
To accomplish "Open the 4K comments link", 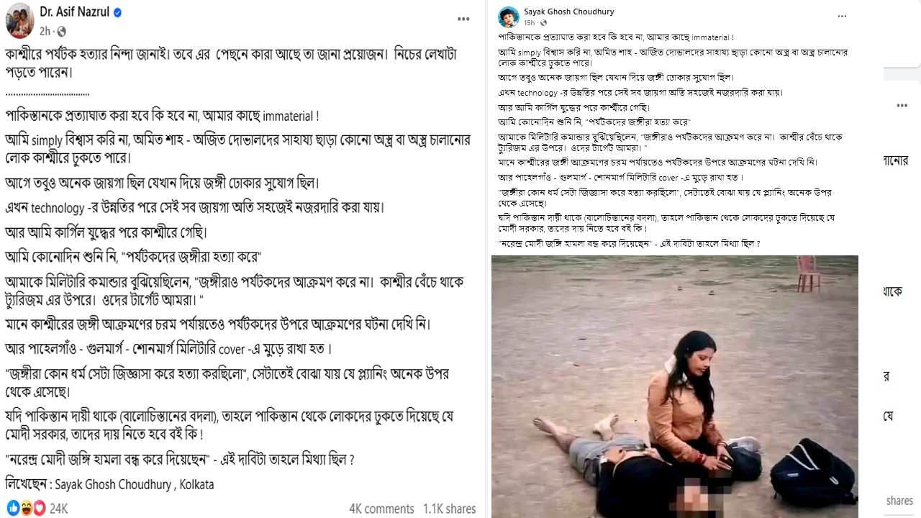I will 381,509.
